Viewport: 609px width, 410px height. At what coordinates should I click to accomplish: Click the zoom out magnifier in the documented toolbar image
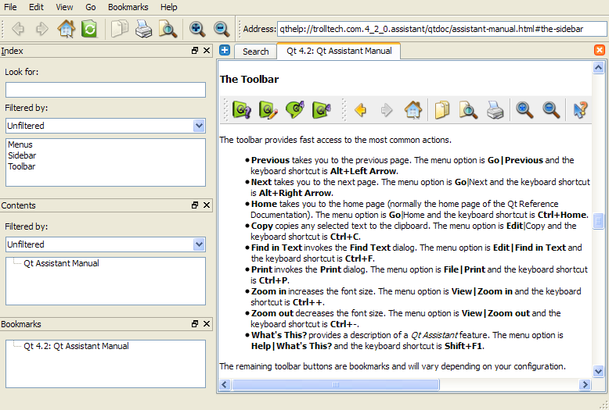pos(551,110)
